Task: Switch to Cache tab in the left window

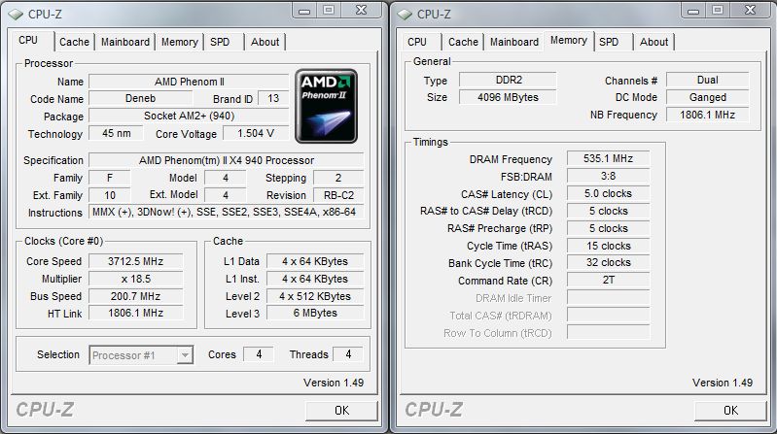Action: 74,42
